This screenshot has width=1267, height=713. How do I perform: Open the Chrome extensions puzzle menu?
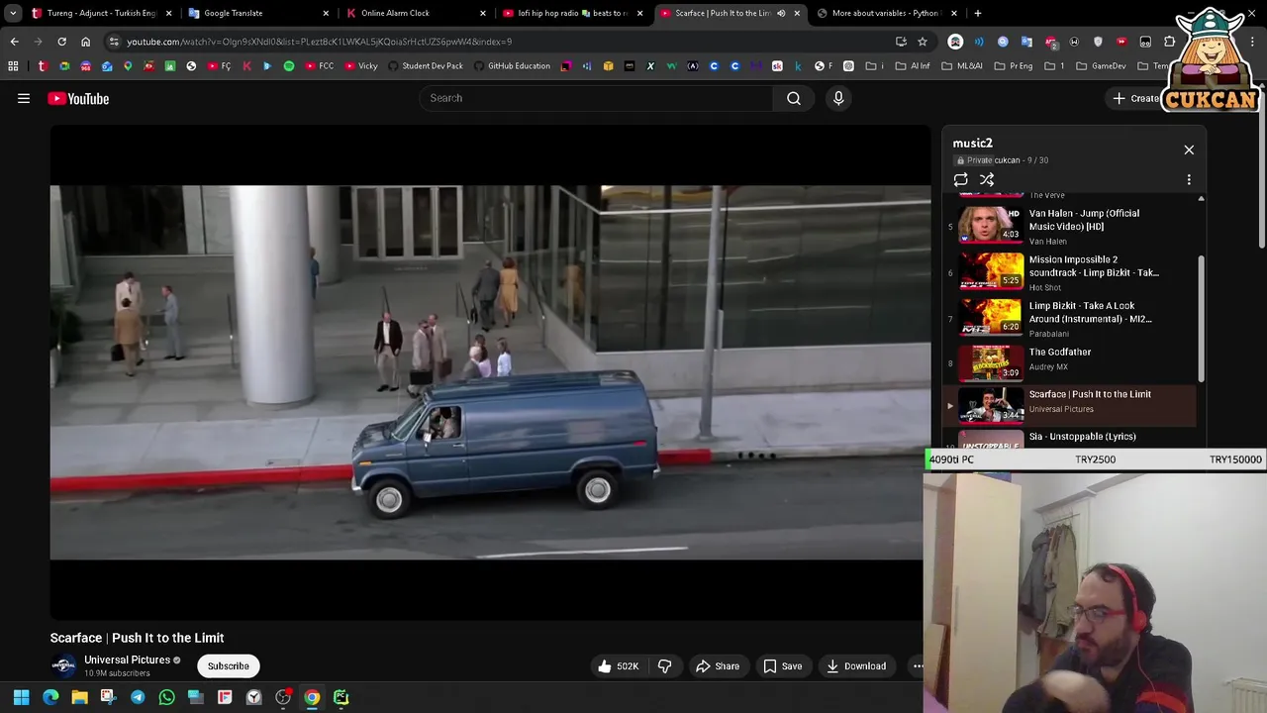click(x=1169, y=42)
